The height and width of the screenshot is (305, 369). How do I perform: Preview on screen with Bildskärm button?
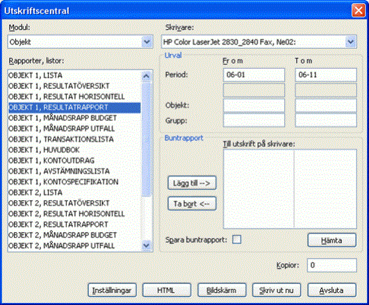click(222, 290)
